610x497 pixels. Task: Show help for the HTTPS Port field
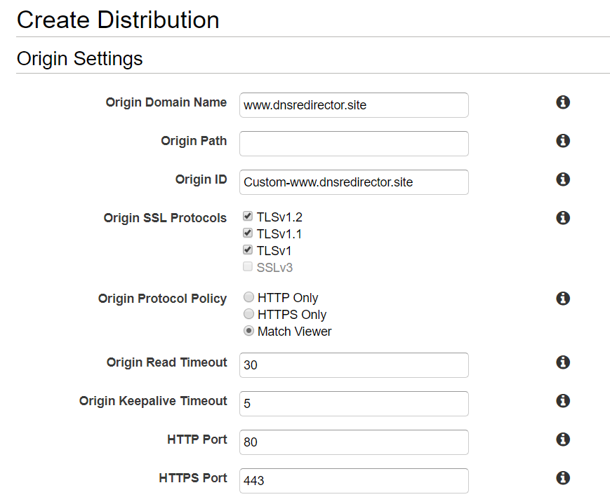click(x=562, y=478)
